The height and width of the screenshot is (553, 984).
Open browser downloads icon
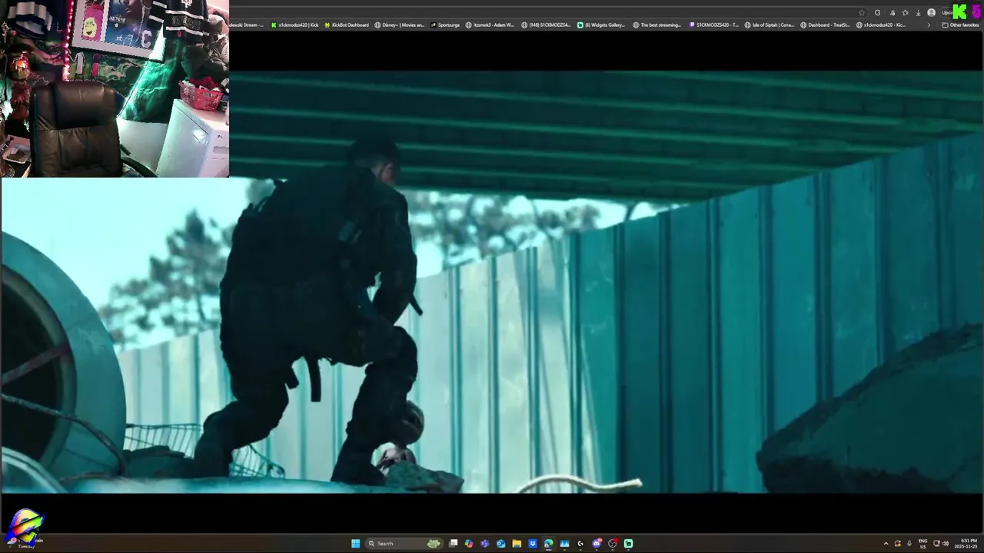point(919,13)
